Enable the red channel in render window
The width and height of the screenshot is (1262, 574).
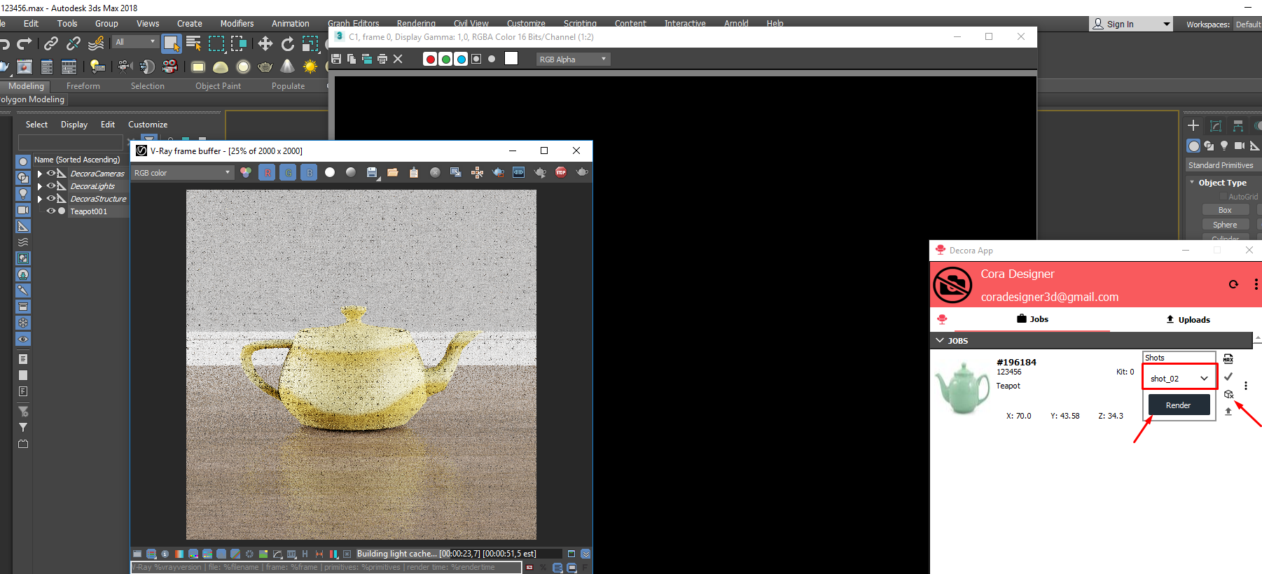430,59
